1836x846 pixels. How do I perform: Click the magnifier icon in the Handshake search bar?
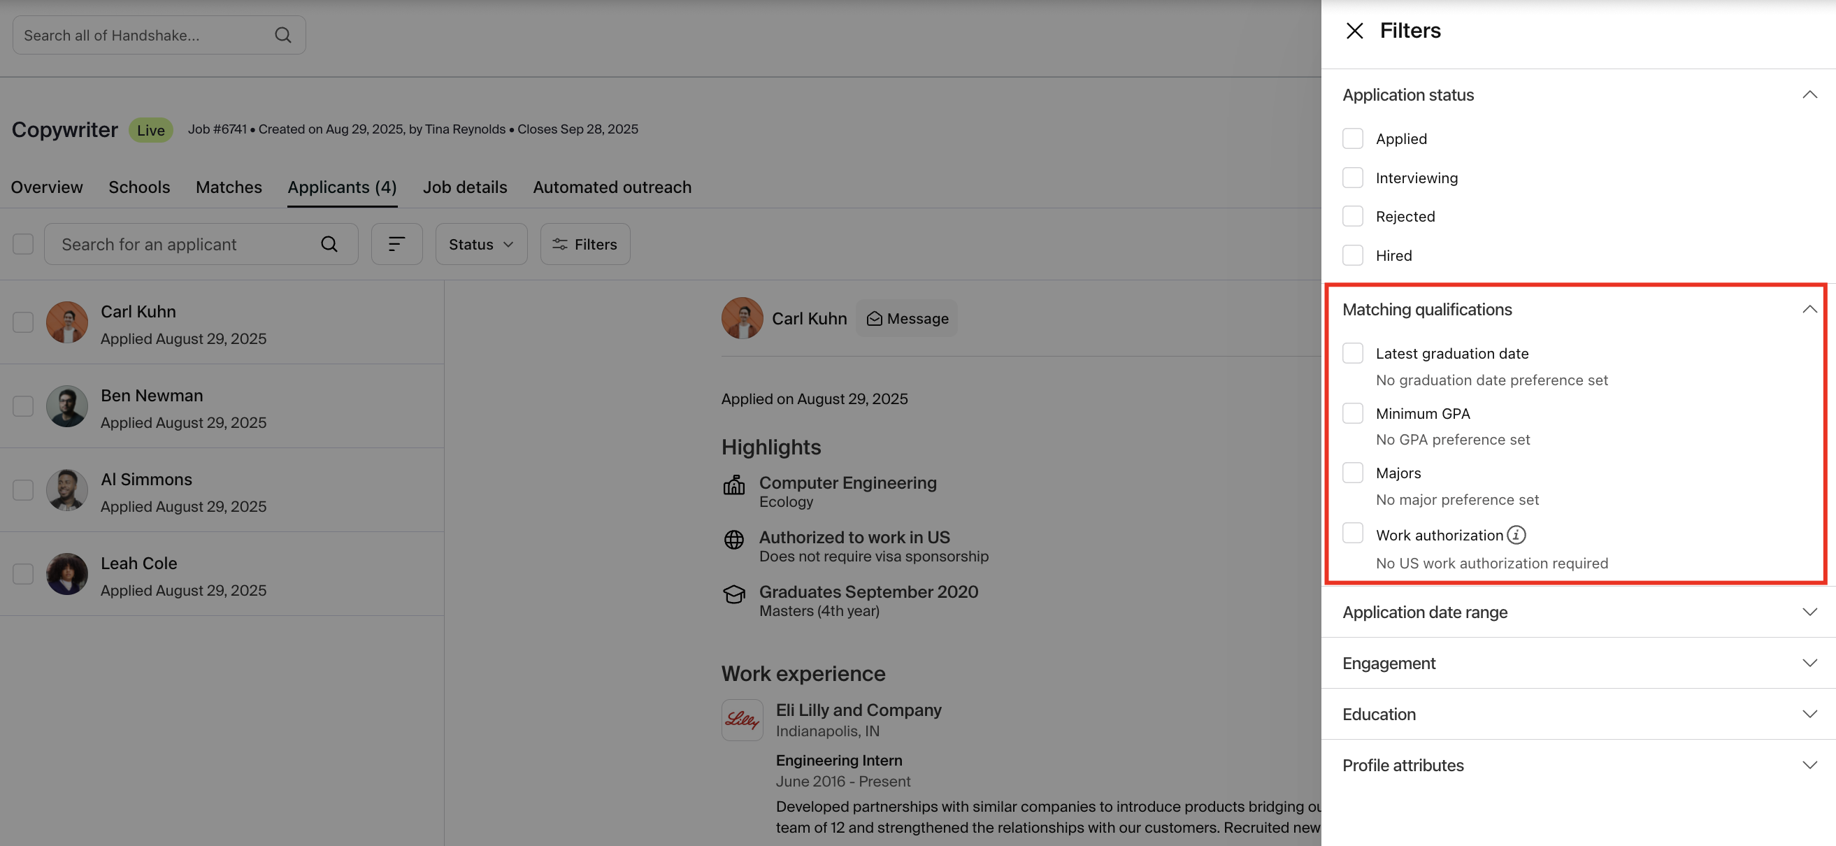(283, 35)
